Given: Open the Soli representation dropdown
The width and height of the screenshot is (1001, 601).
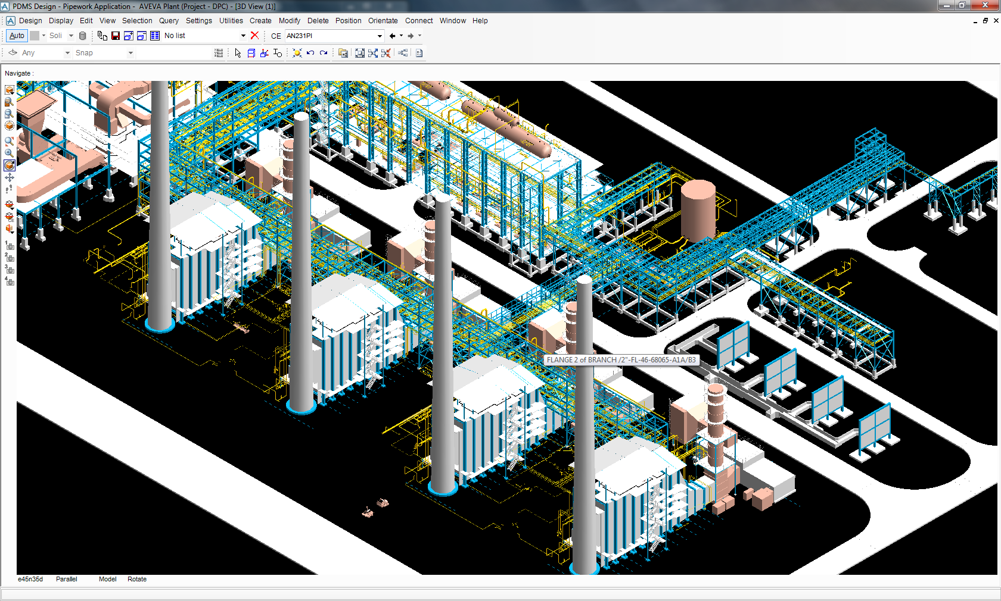Looking at the screenshot, I should coord(71,36).
